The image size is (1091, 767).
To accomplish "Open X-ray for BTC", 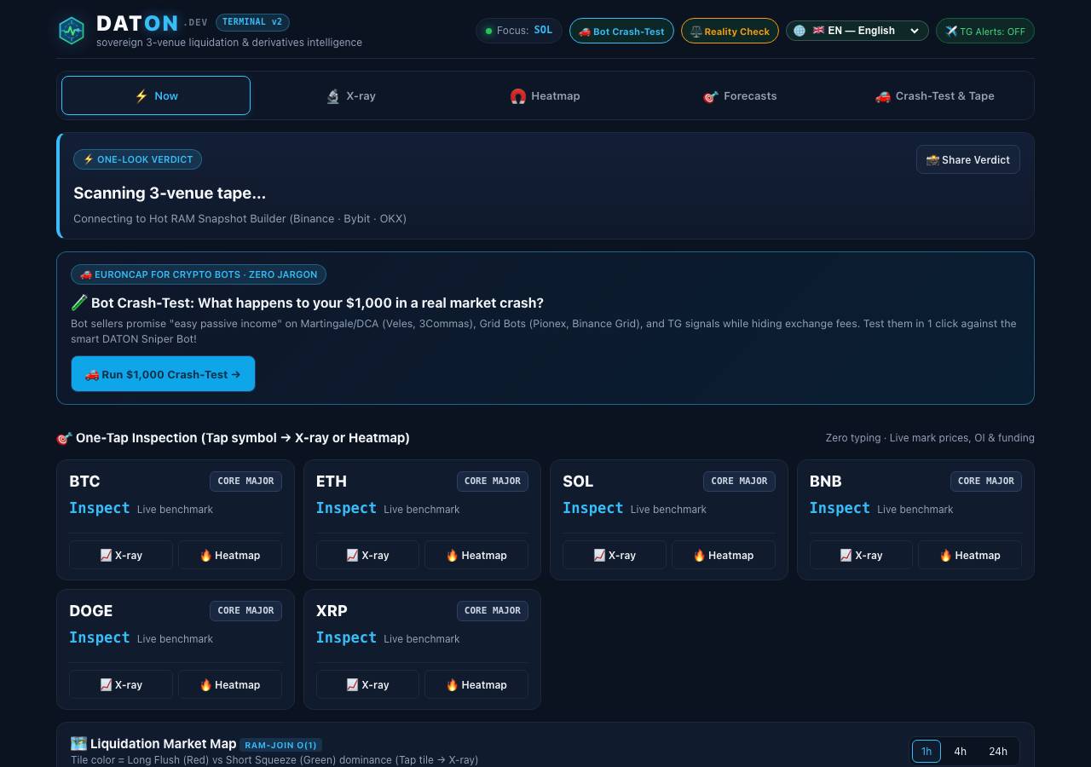I will pyautogui.click(x=121, y=555).
